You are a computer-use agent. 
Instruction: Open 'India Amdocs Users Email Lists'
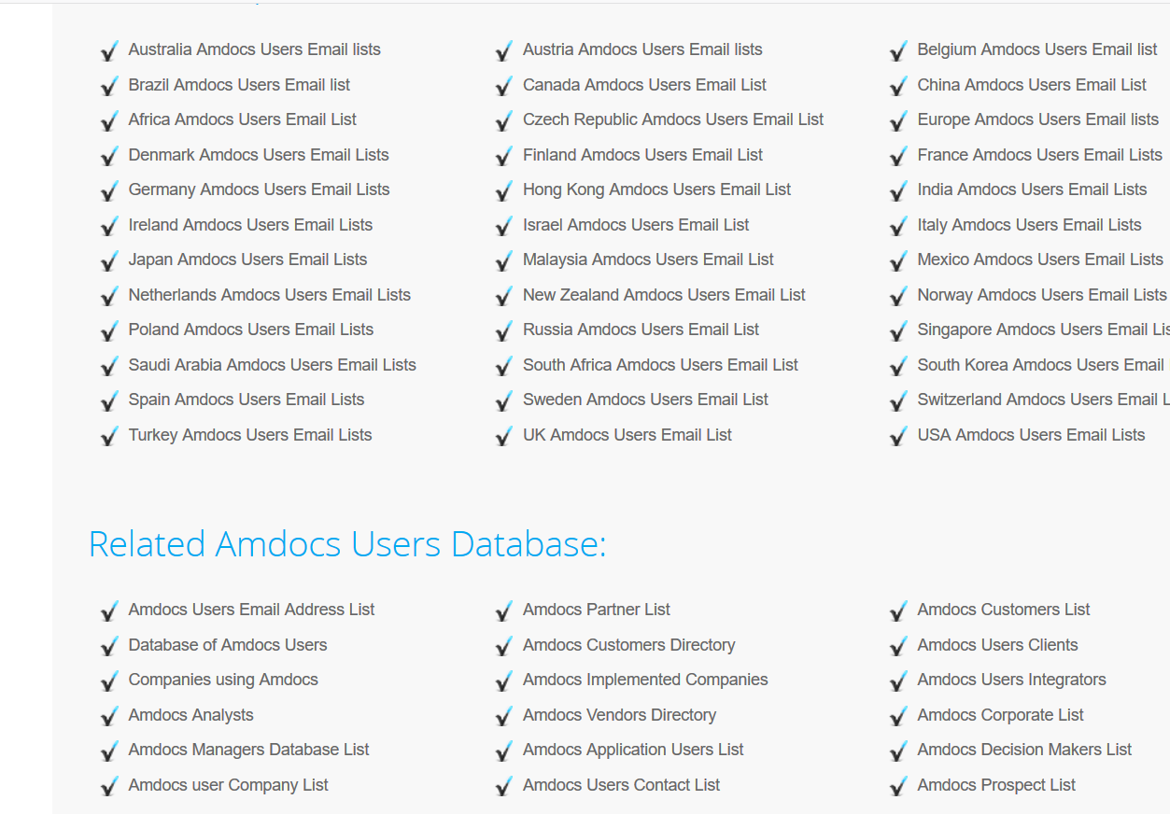[x=1032, y=189]
